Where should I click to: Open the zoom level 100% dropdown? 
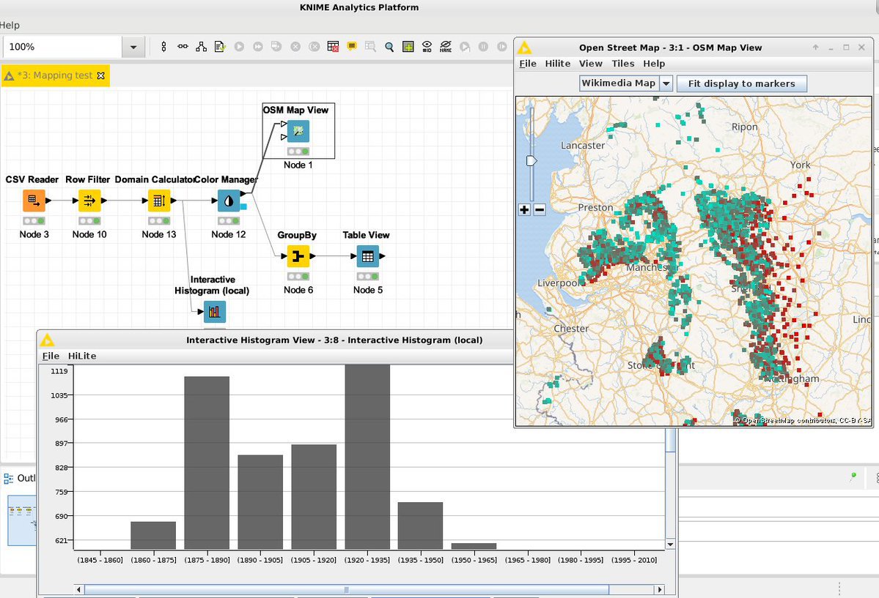(x=133, y=47)
